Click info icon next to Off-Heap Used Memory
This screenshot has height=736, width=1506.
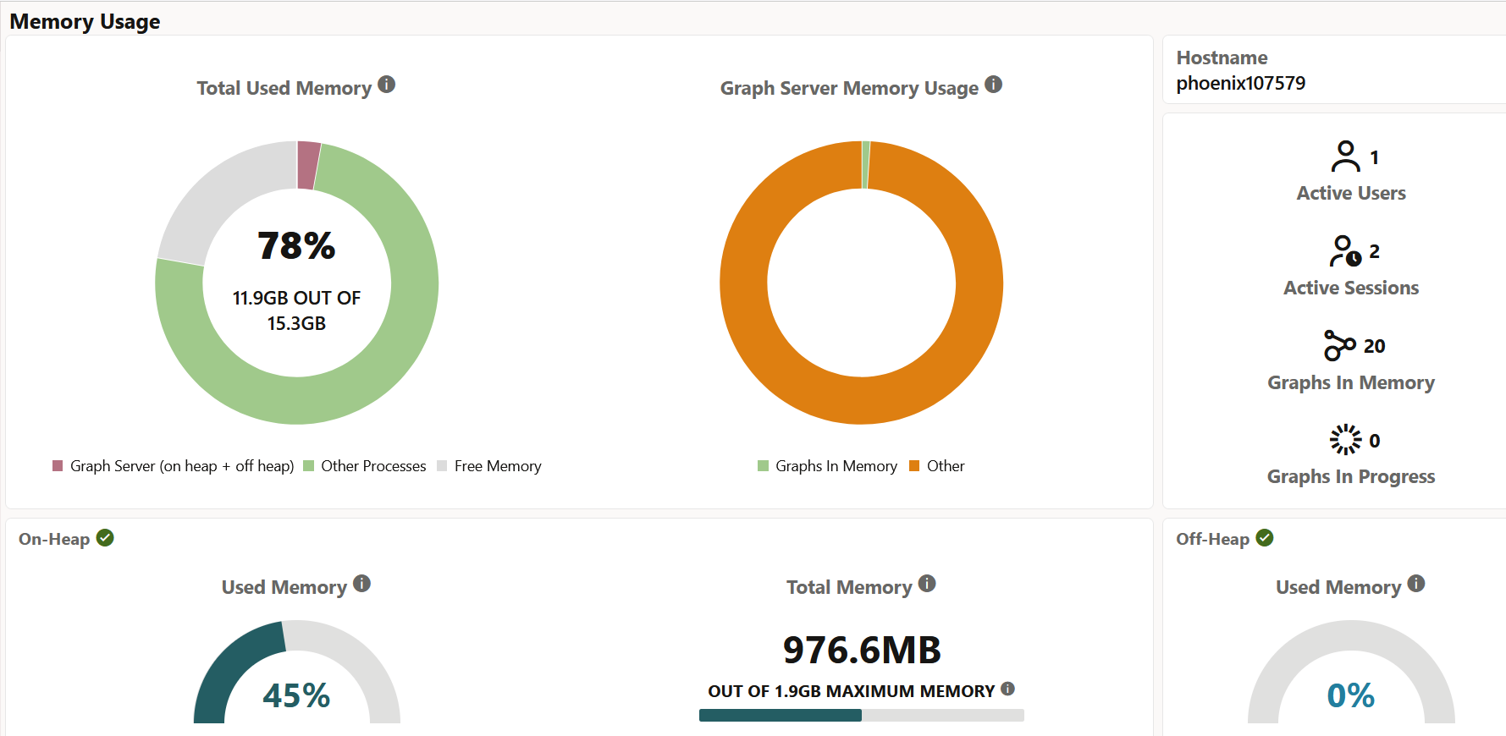click(1416, 584)
